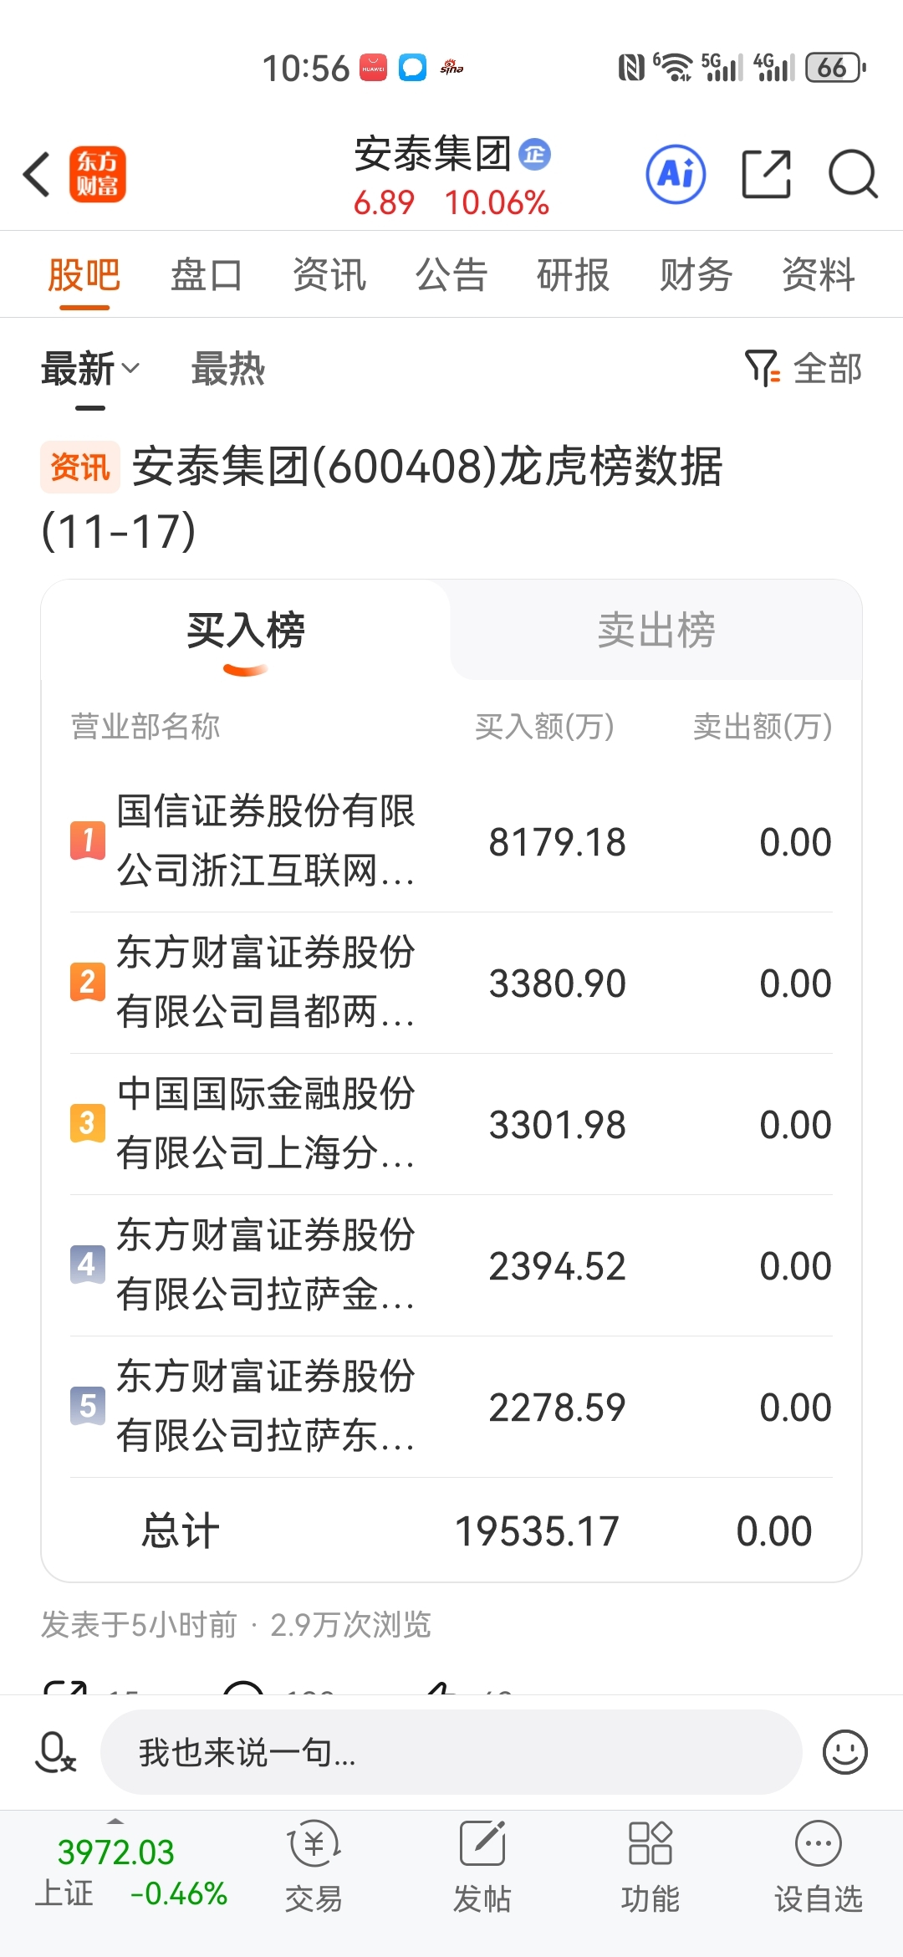Tap the share icon
The height and width of the screenshot is (1957, 903).
click(766, 175)
